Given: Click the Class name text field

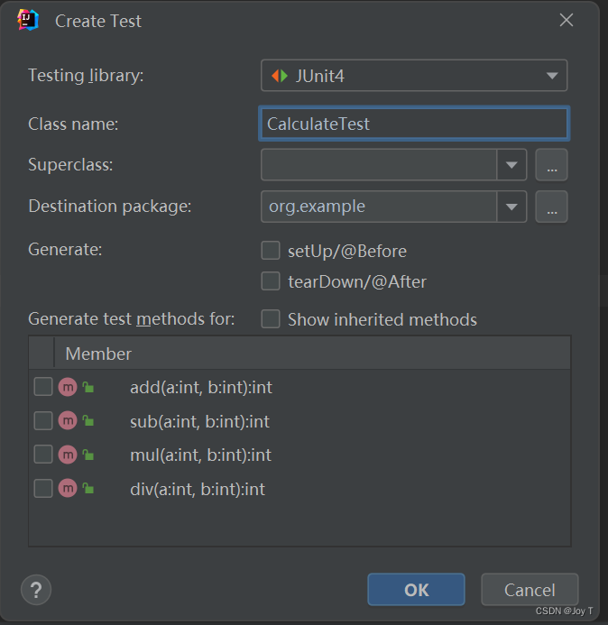Looking at the screenshot, I should [x=414, y=124].
